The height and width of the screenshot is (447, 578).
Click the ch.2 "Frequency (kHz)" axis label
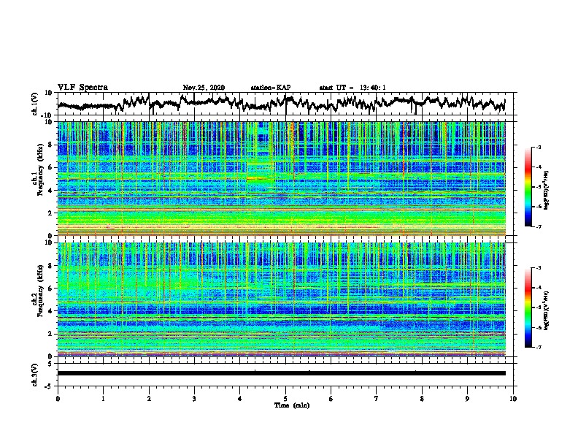point(40,291)
